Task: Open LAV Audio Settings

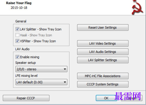Action: pos(103,52)
